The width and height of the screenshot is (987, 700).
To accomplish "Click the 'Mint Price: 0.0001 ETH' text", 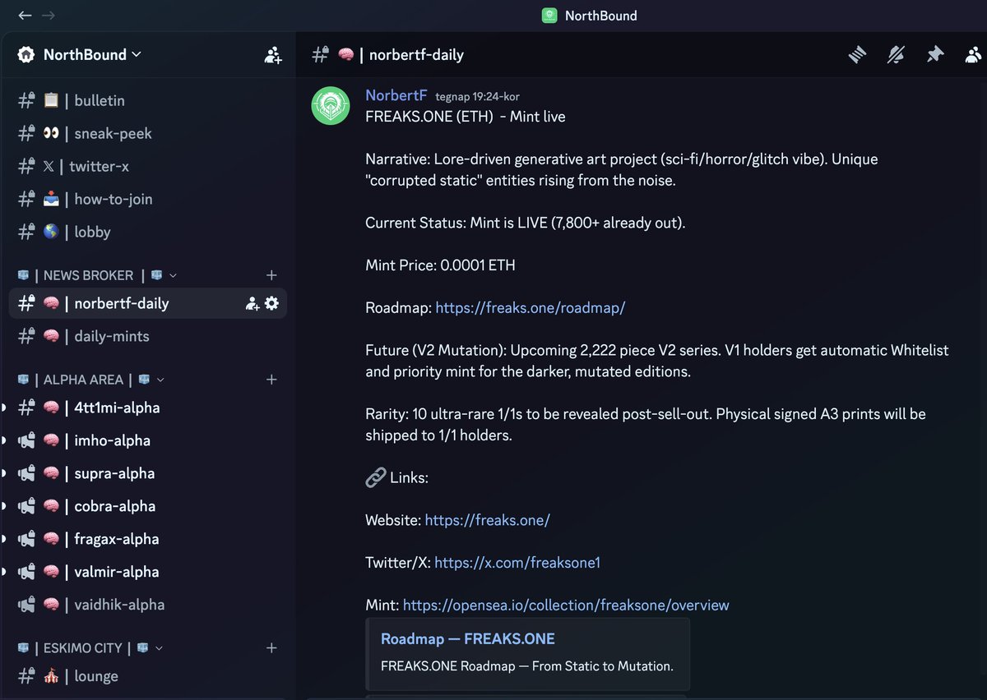I will pos(441,265).
